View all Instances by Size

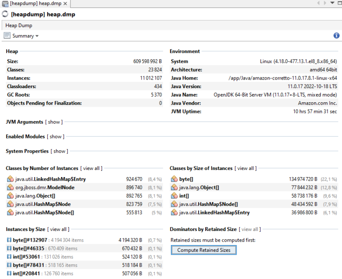58,229
